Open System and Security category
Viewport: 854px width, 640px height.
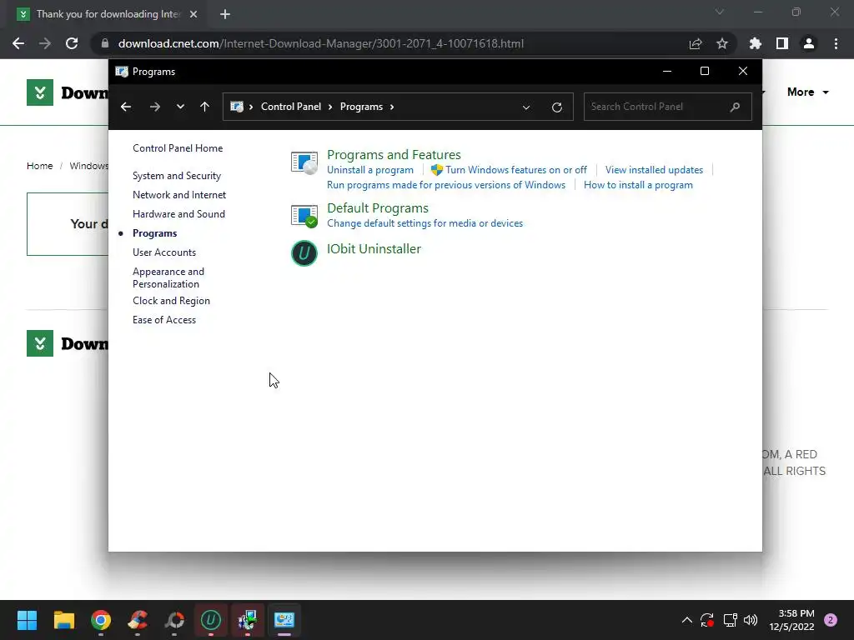[177, 176]
